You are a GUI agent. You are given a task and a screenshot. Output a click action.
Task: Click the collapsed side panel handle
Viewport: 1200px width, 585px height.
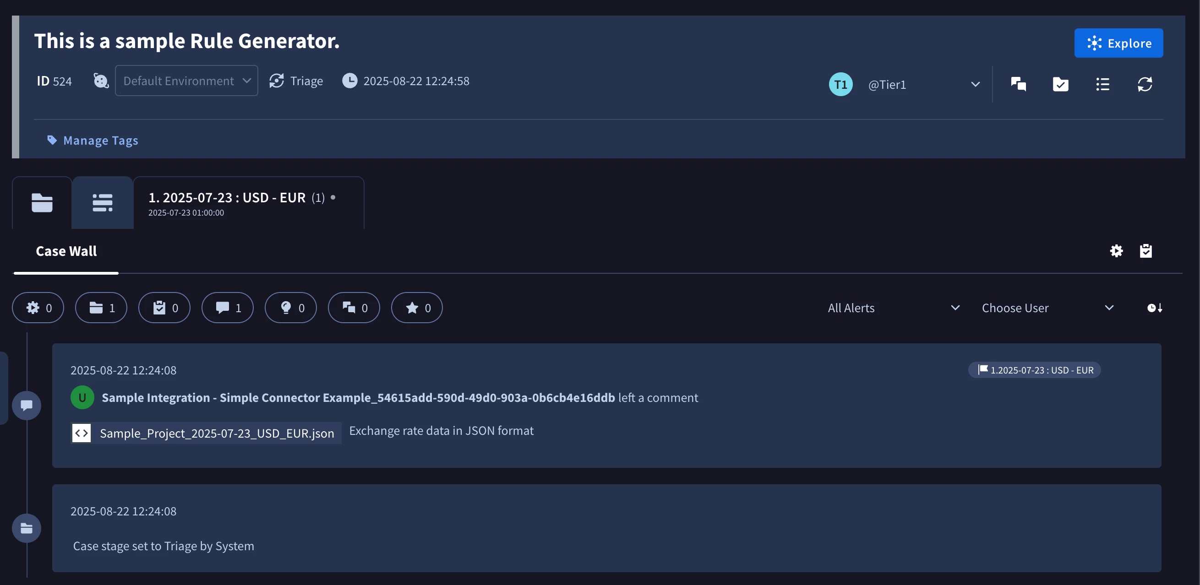[x=4, y=388]
